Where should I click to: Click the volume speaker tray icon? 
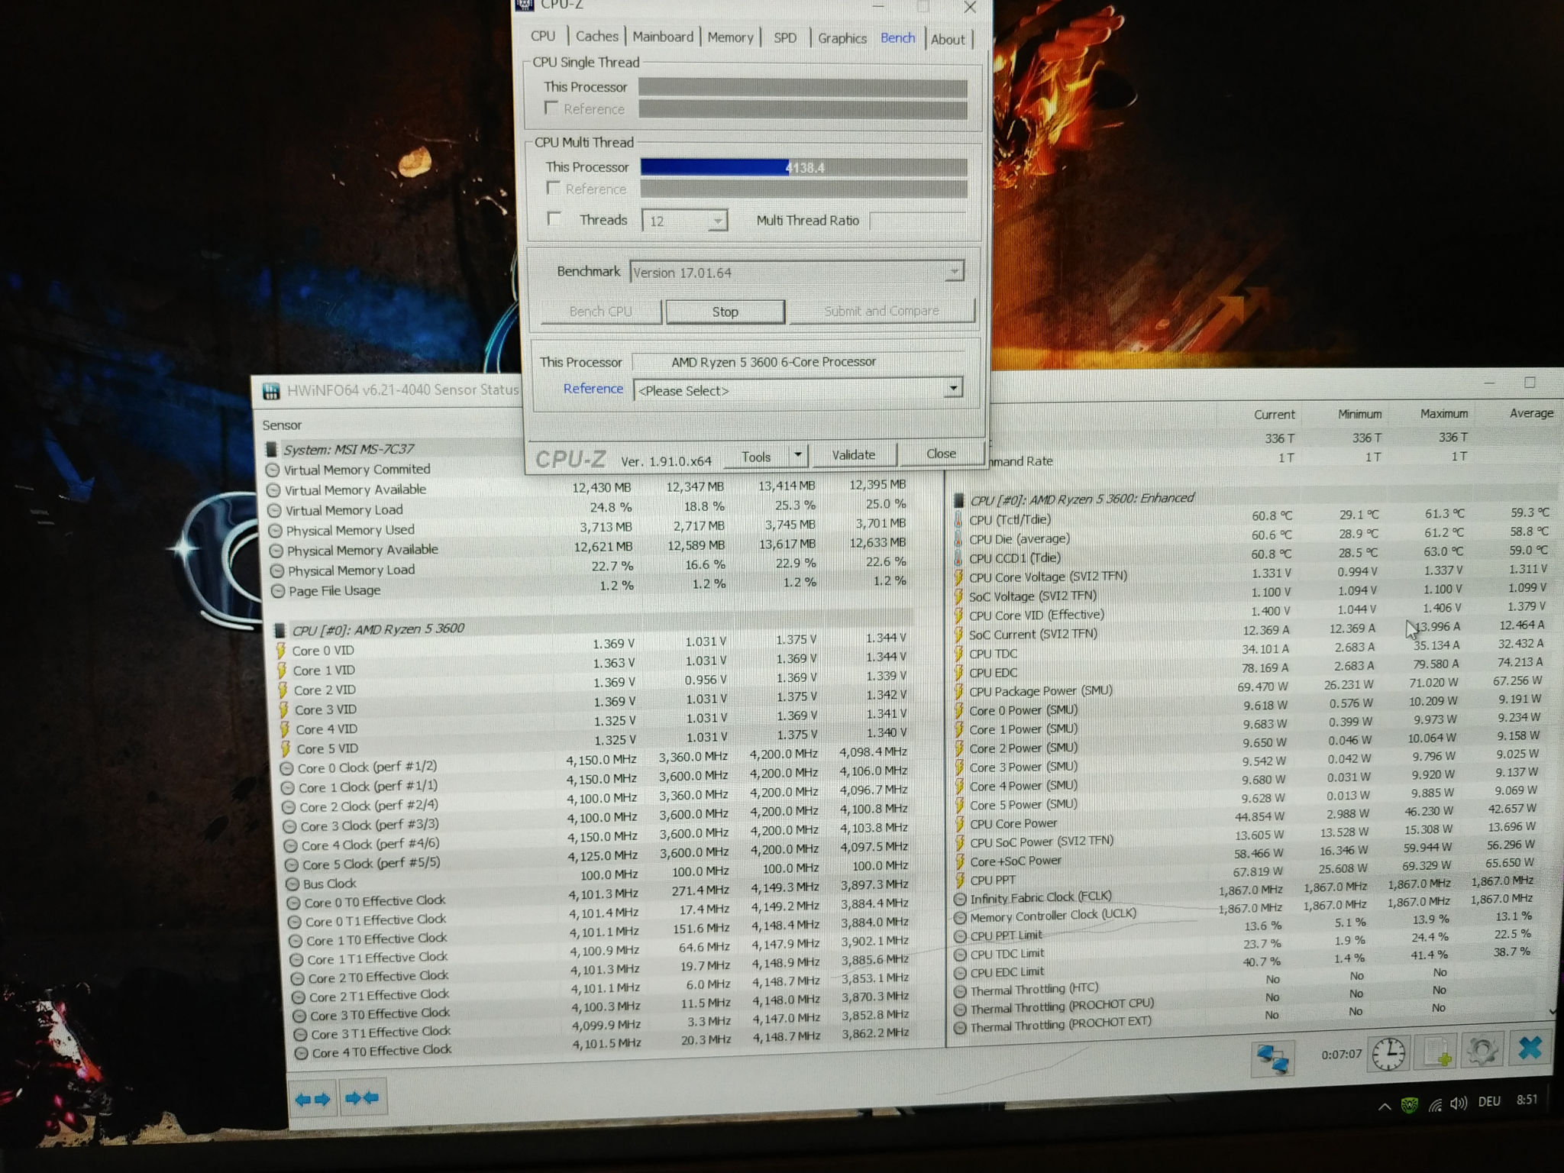pyautogui.click(x=1458, y=1103)
